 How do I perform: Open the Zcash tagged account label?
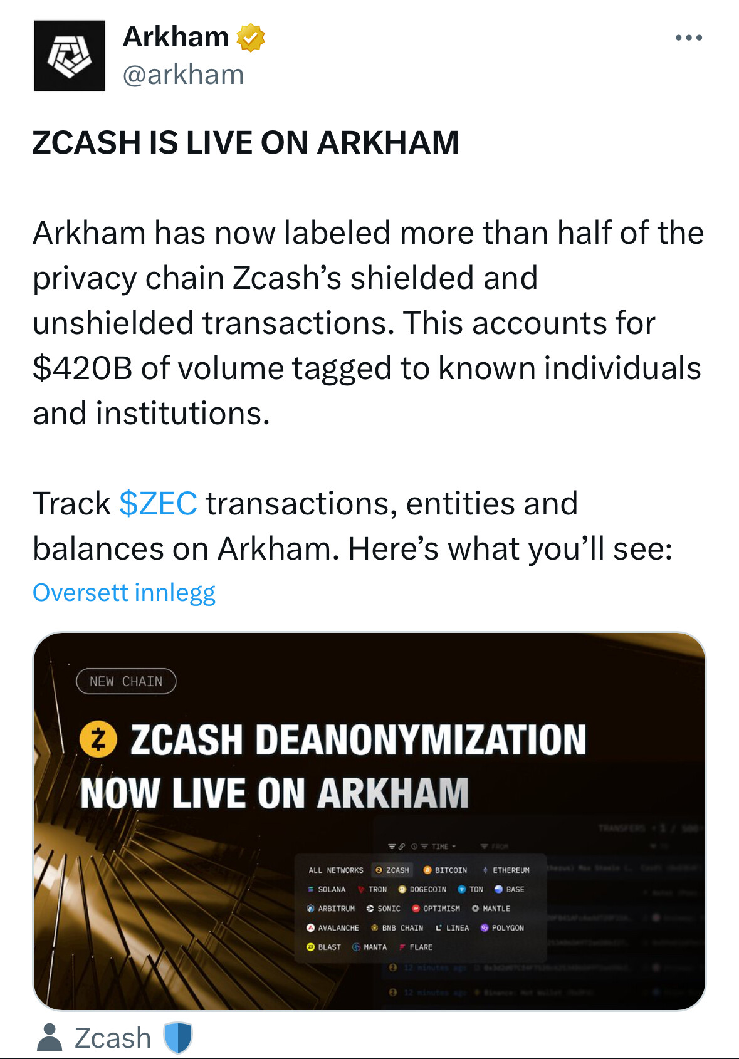113,1038
